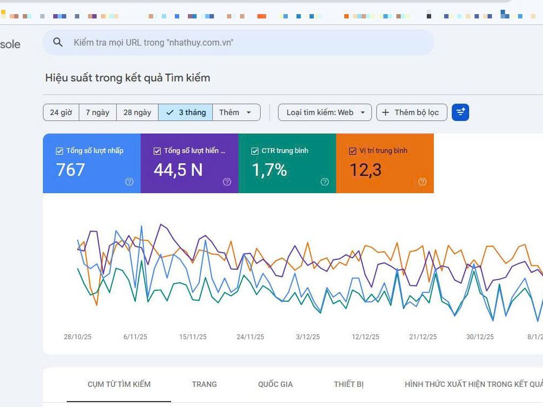This screenshot has width=543, height=407.
Task: Click the 21/12/25 axis date label
Action: pos(423,337)
